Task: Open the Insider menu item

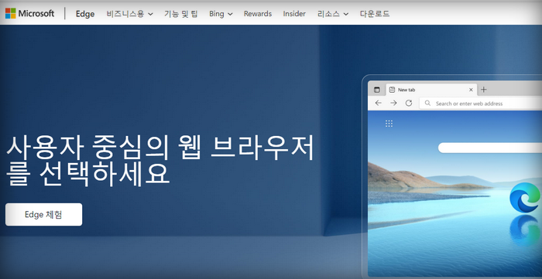Action: coord(294,14)
